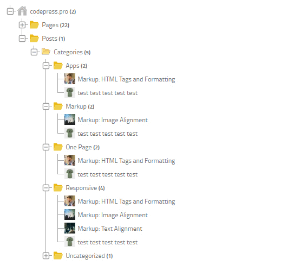Select the Responsive (4) tree item
The width and height of the screenshot is (307, 265).
tap(85, 188)
